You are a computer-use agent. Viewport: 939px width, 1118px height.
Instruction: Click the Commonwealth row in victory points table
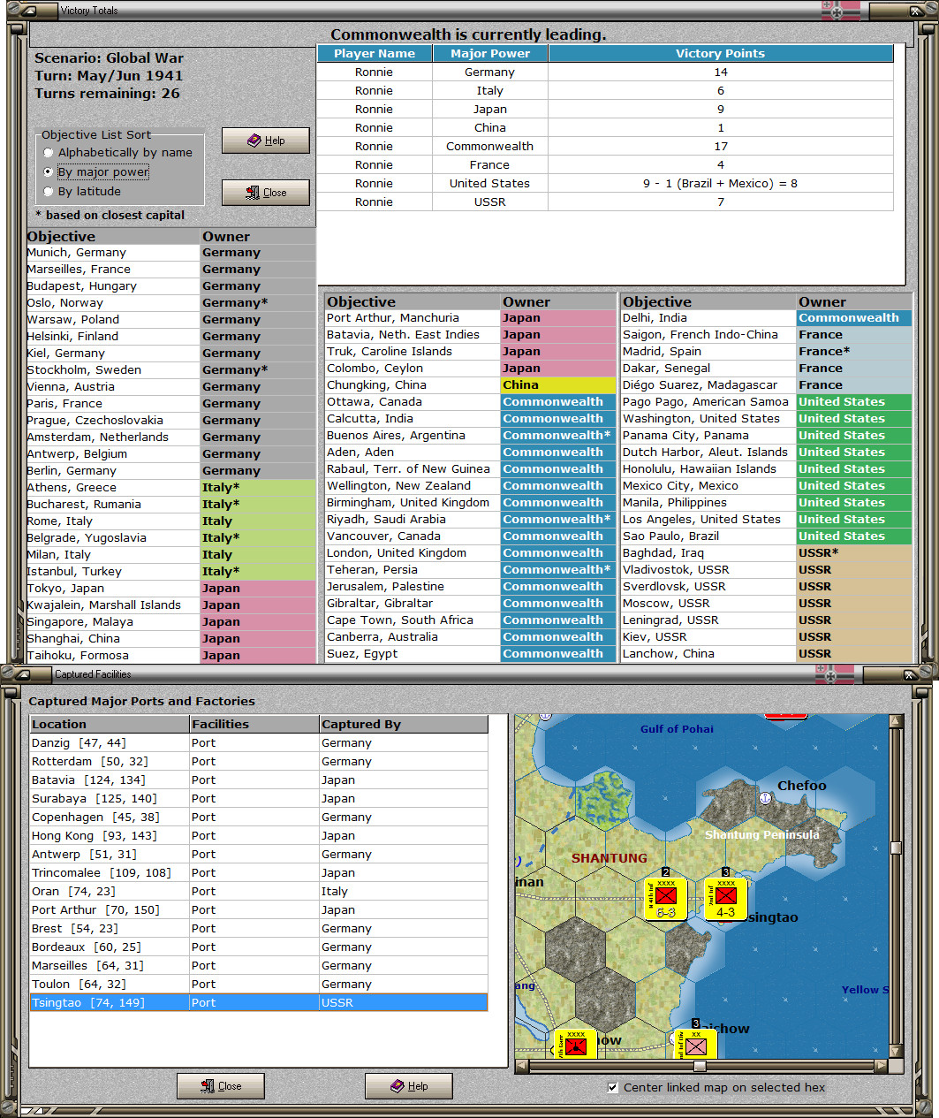[605, 147]
